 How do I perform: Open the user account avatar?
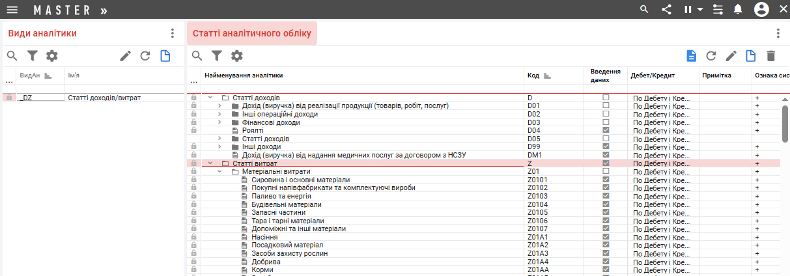(762, 9)
